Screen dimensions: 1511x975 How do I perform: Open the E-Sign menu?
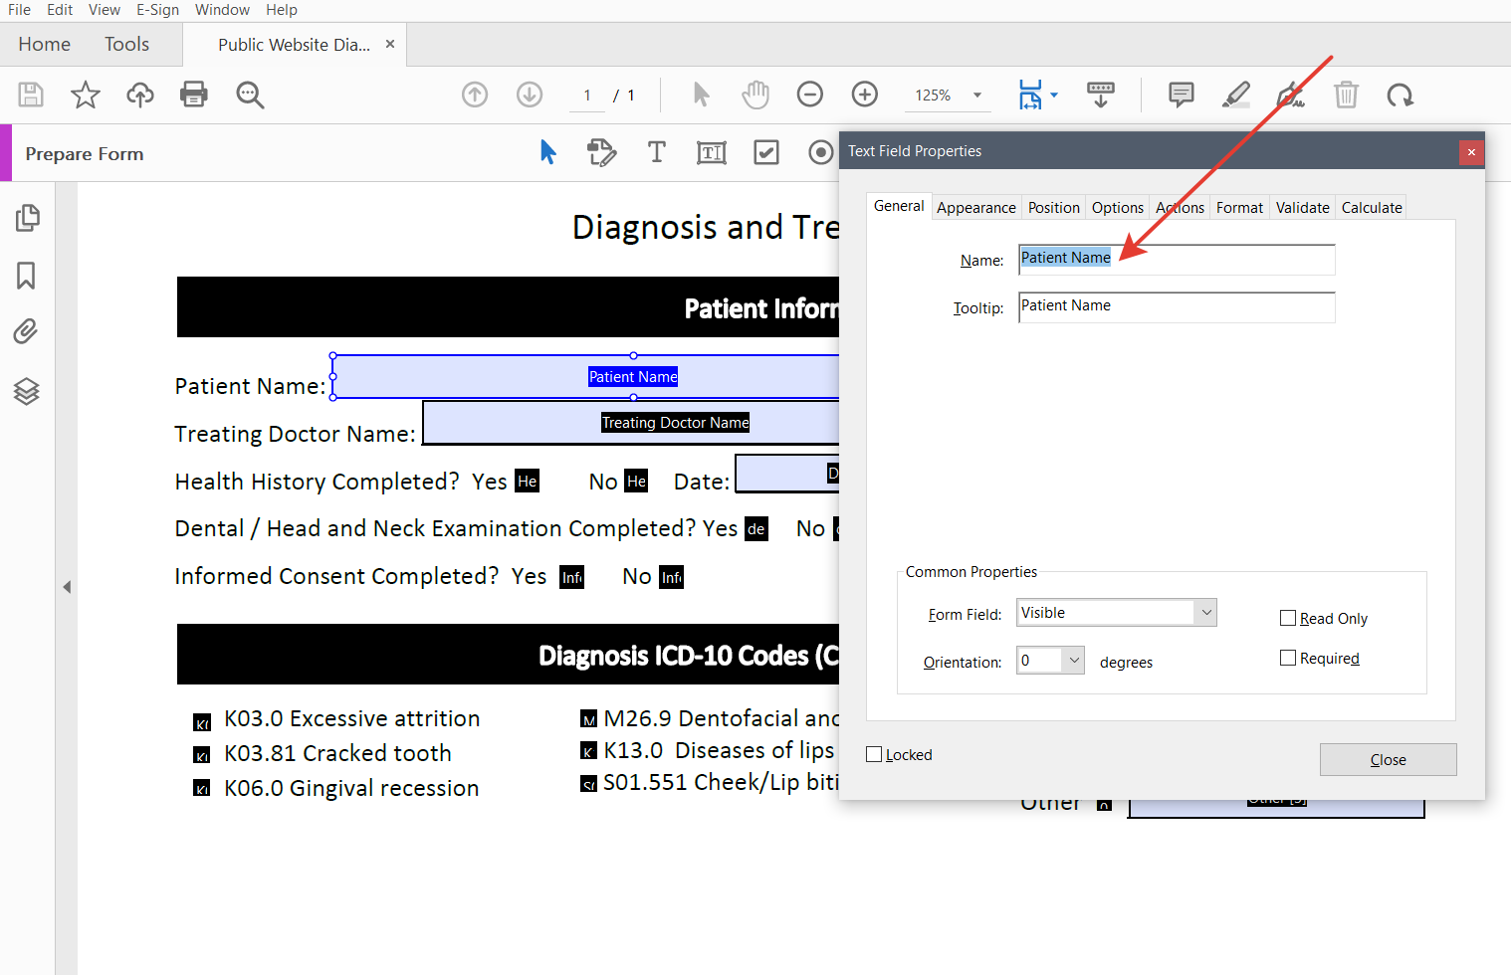[x=157, y=10]
